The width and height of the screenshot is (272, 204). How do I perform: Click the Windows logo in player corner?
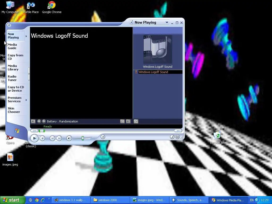coord(17,131)
